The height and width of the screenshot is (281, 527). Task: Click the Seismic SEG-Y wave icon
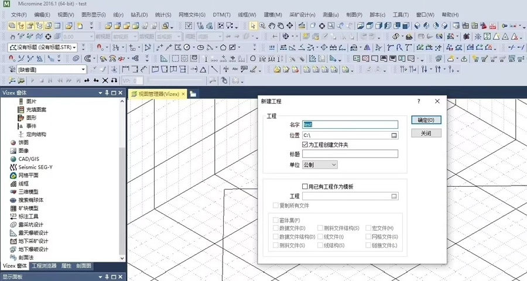click(x=13, y=167)
